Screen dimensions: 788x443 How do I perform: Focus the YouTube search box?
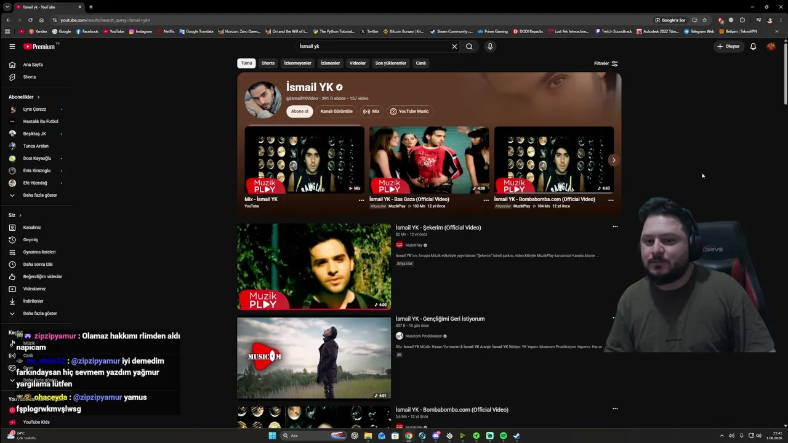[372, 46]
